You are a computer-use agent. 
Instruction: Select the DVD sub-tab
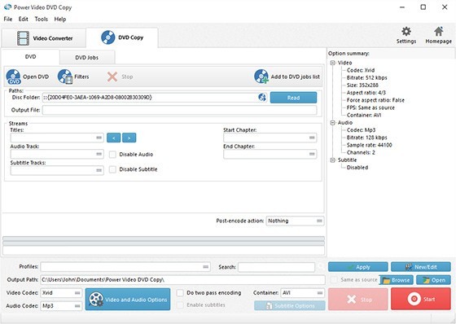click(x=31, y=57)
